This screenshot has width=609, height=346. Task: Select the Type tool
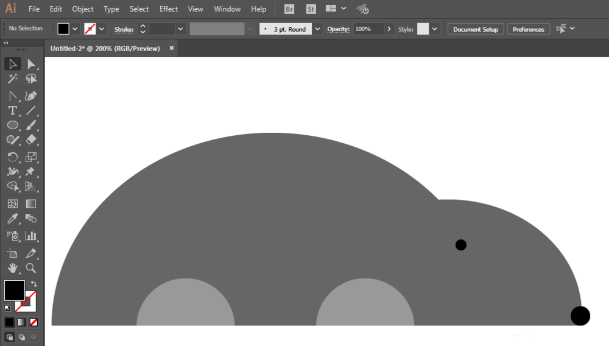(x=12, y=110)
